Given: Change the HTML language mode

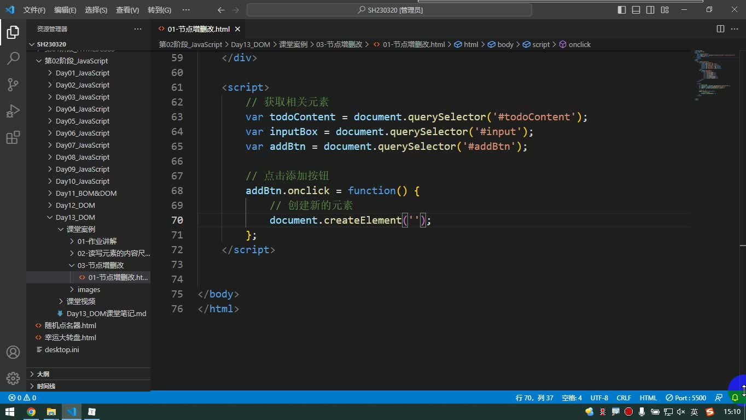Looking at the screenshot, I should click(x=648, y=398).
